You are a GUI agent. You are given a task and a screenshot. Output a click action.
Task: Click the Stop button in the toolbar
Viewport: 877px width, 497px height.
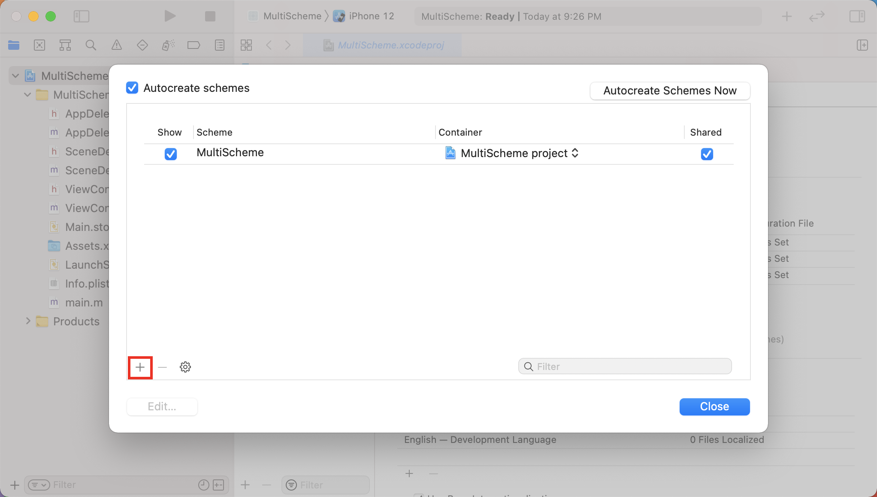click(210, 16)
